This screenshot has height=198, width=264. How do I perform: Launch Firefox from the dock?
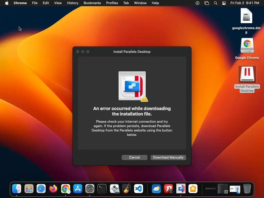tap(53, 188)
